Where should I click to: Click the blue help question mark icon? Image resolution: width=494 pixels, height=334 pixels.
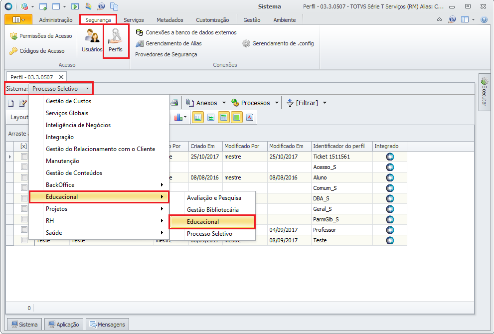tap(484, 19)
